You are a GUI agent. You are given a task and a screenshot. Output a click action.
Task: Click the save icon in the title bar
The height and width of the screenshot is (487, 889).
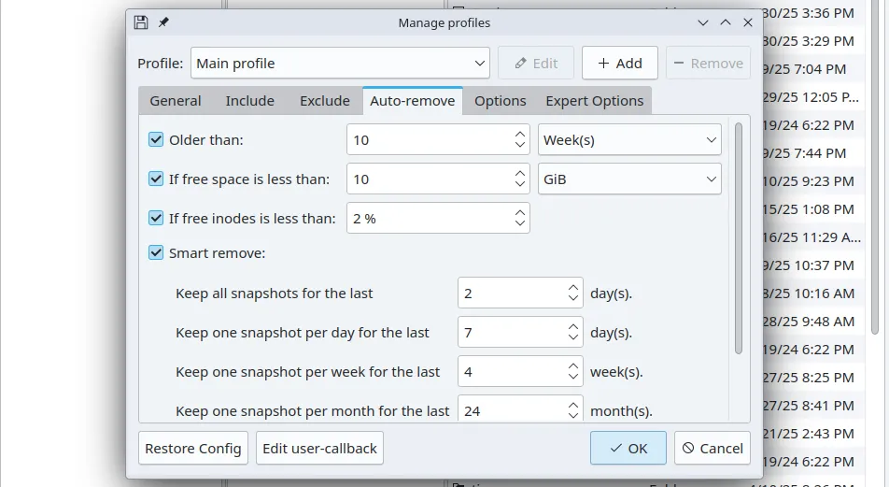(x=141, y=22)
